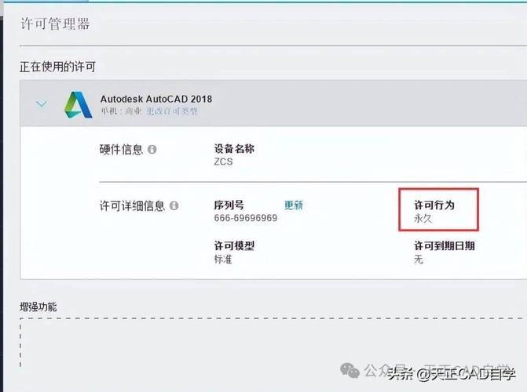Click info icon beside 许可详细信息
The image size is (527, 392).
[174, 205]
